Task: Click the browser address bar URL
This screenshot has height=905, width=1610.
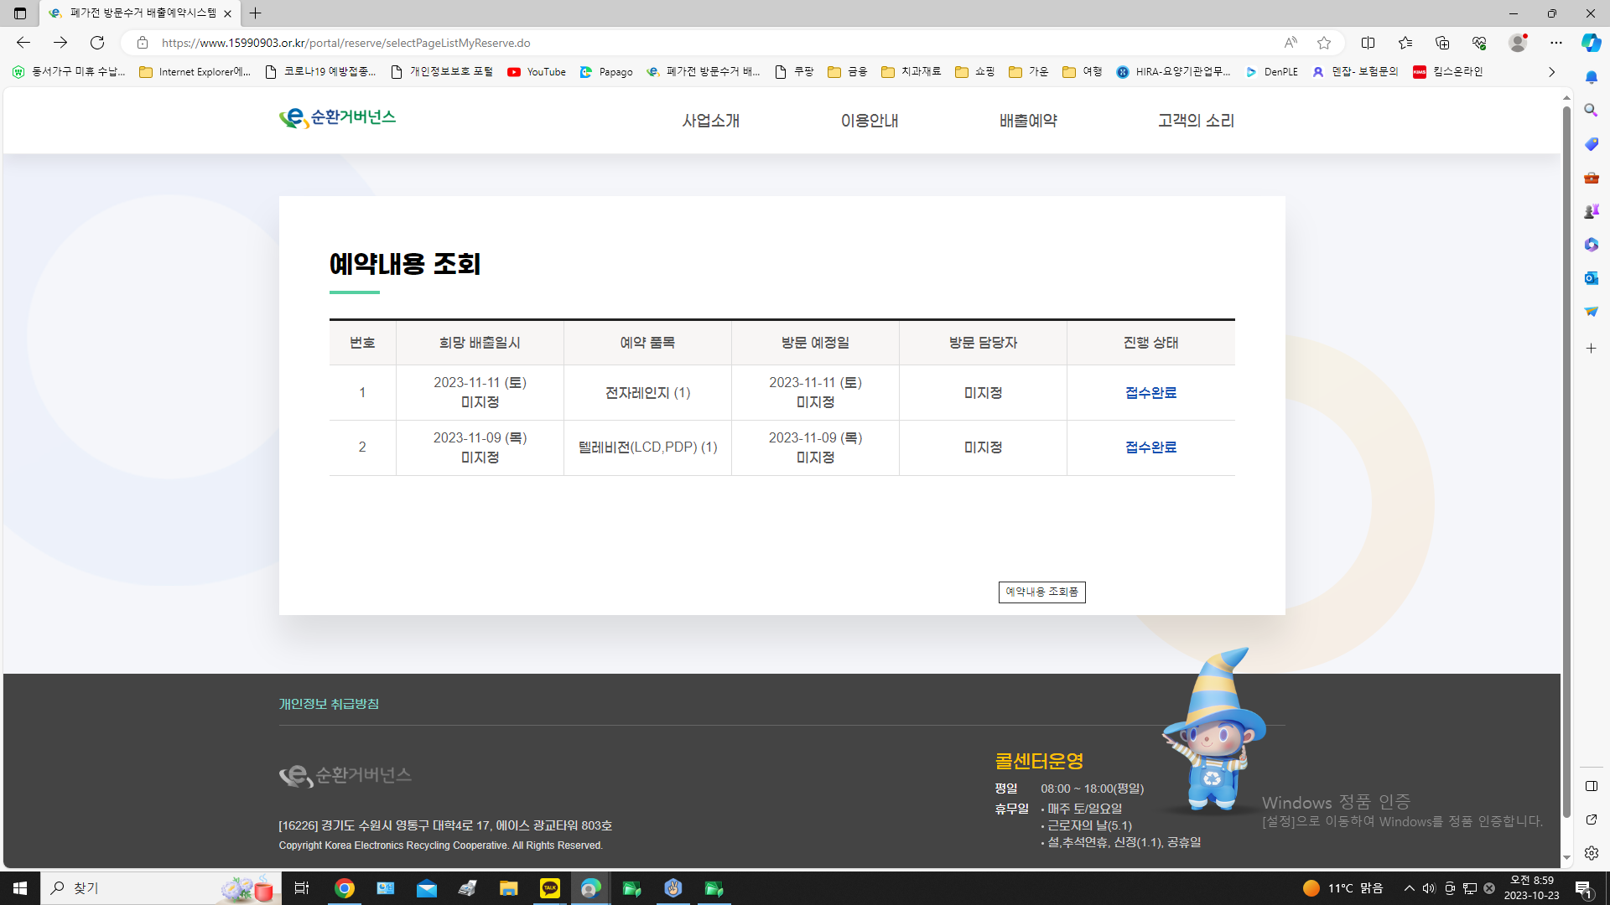Action: point(345,43)
